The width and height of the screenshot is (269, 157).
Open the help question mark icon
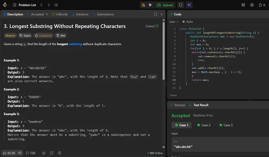59,153
